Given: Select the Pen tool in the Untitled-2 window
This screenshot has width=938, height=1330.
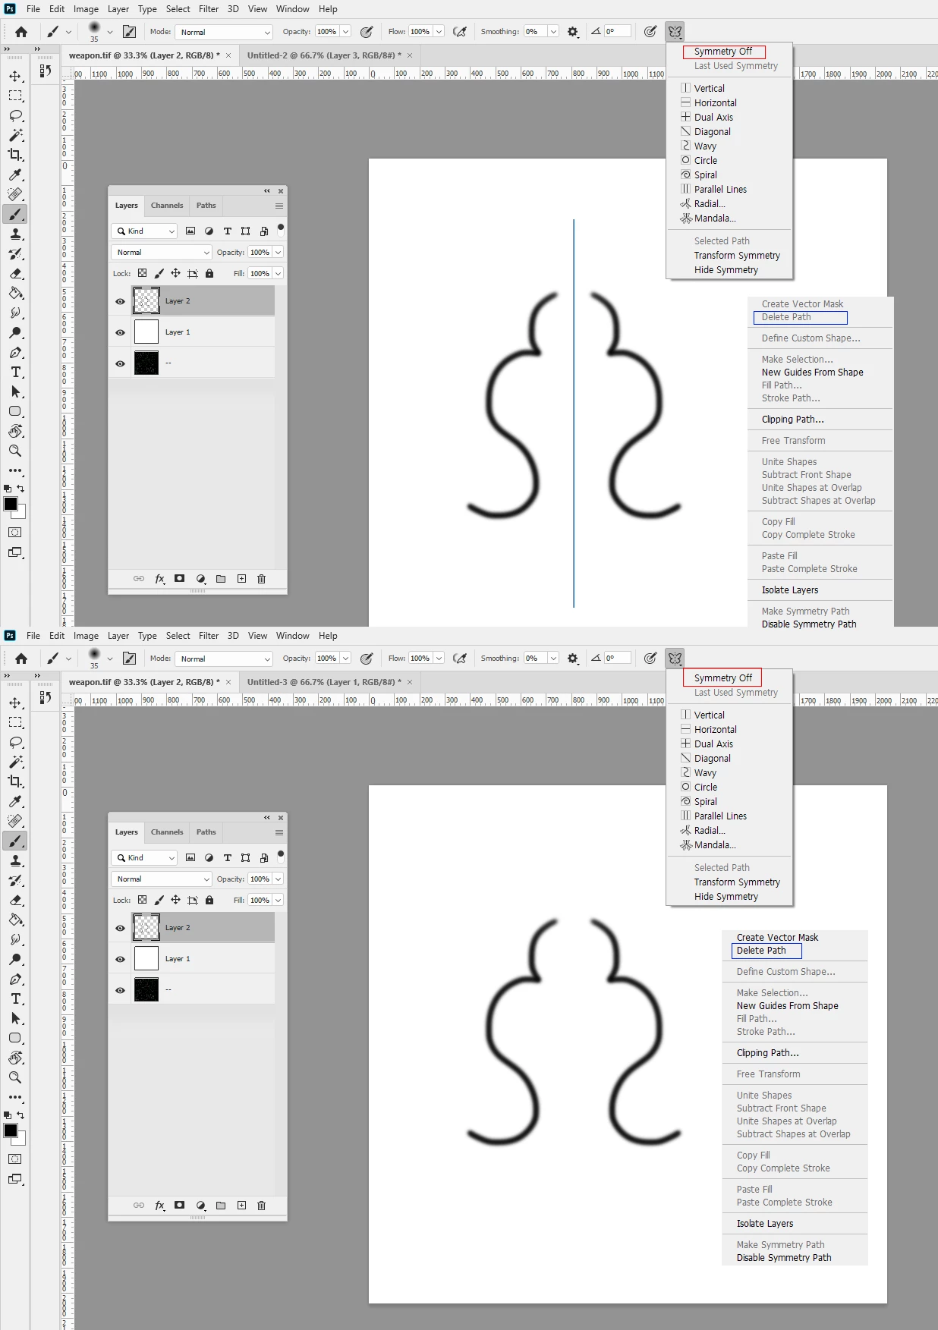Looking at the screenshot, I should pos(15,352).
